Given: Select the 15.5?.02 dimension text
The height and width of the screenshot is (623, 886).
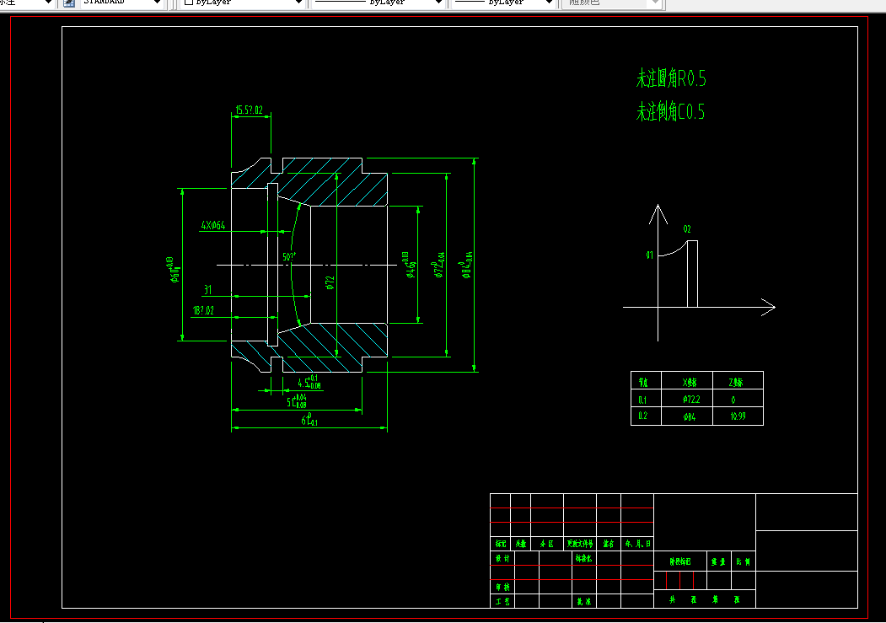Looking at the screenshot, I should coord(250,110).
